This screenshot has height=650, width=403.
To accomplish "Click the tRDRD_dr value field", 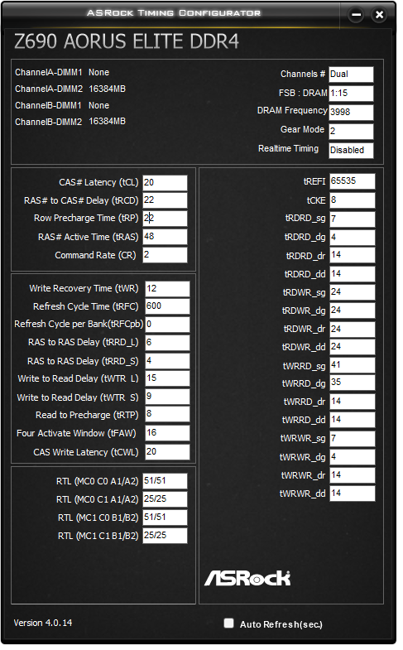I will 353,255.
